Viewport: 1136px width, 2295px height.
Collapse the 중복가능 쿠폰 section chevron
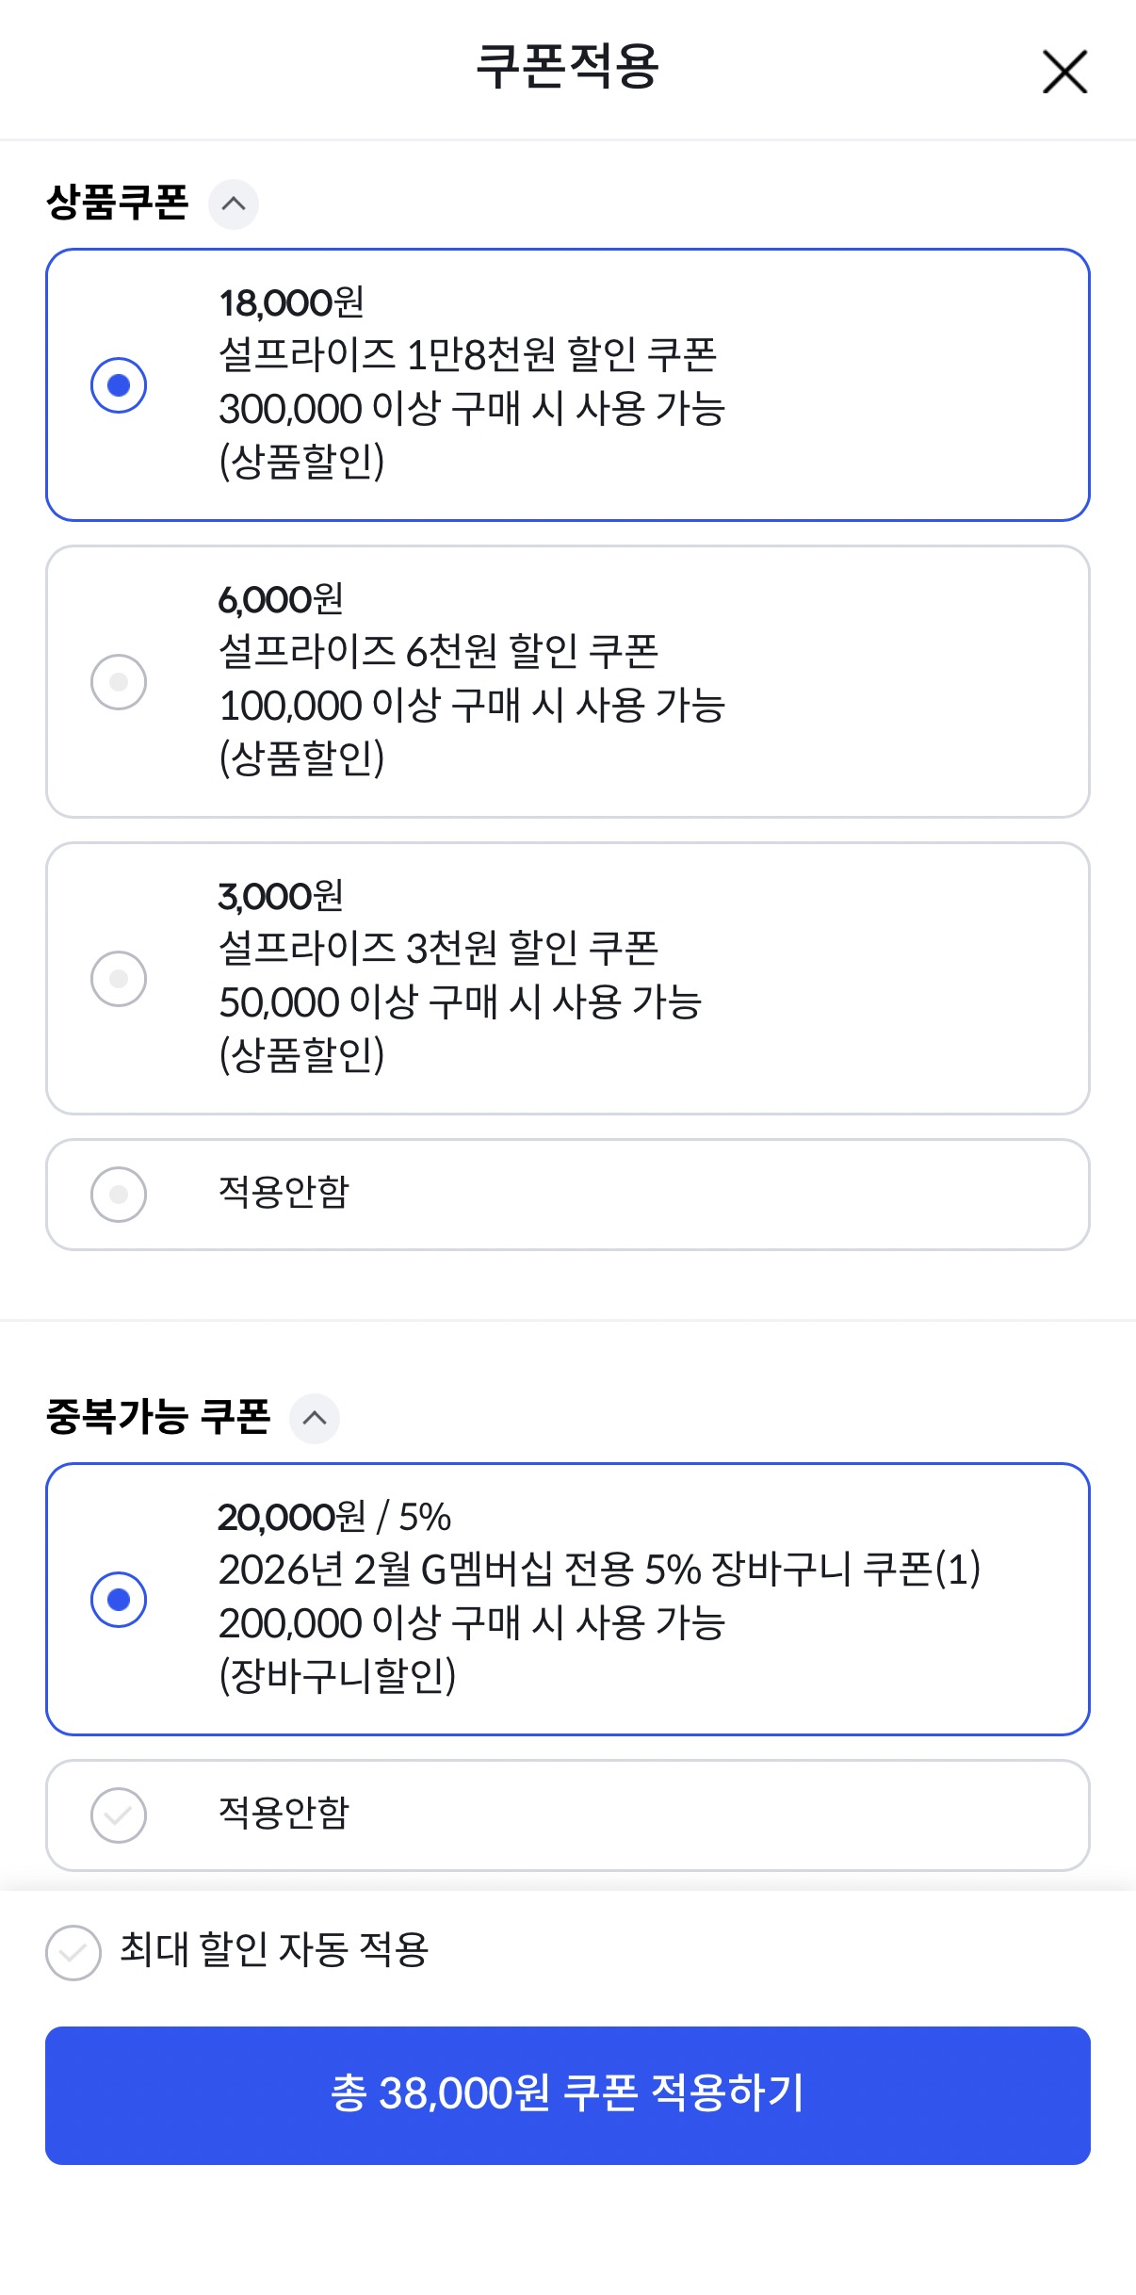pyautogui.click(x=315, y=1418)
